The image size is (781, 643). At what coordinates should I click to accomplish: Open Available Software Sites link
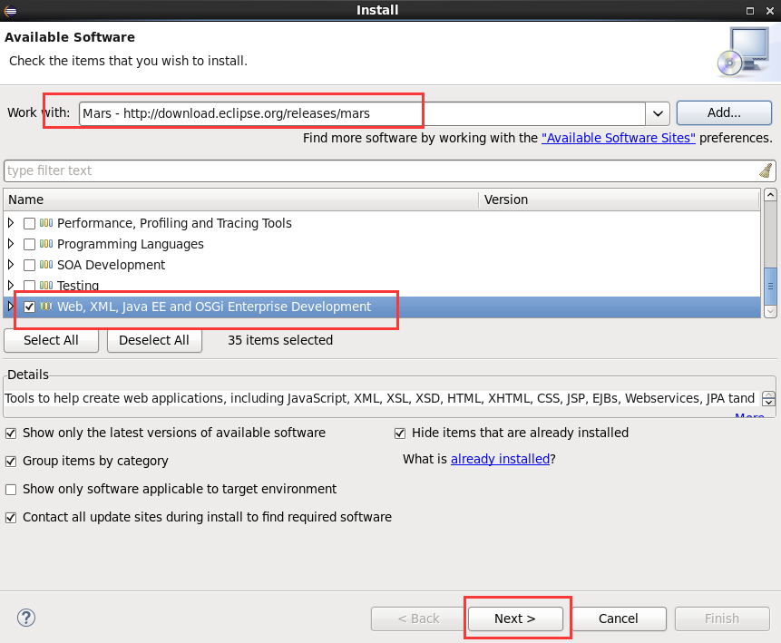tap(618, 138)
